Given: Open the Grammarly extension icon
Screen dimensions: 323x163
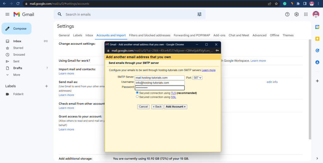Looking at the screenshot, I should [x=285, y=3].
